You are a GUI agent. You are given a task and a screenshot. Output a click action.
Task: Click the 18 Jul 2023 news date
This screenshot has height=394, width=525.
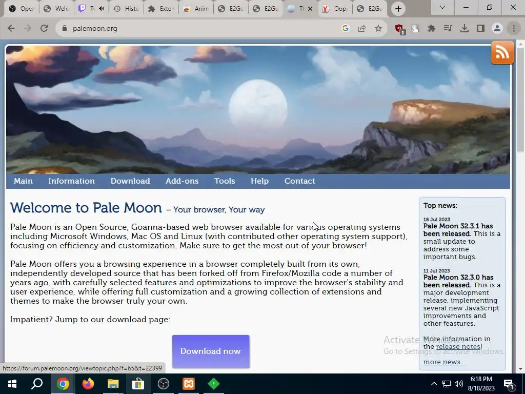tap(437, 220)
